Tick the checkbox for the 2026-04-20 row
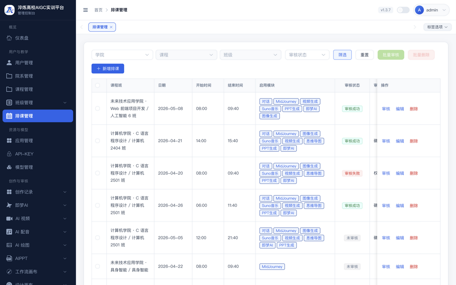456x285 pixels. pos(98,173)
